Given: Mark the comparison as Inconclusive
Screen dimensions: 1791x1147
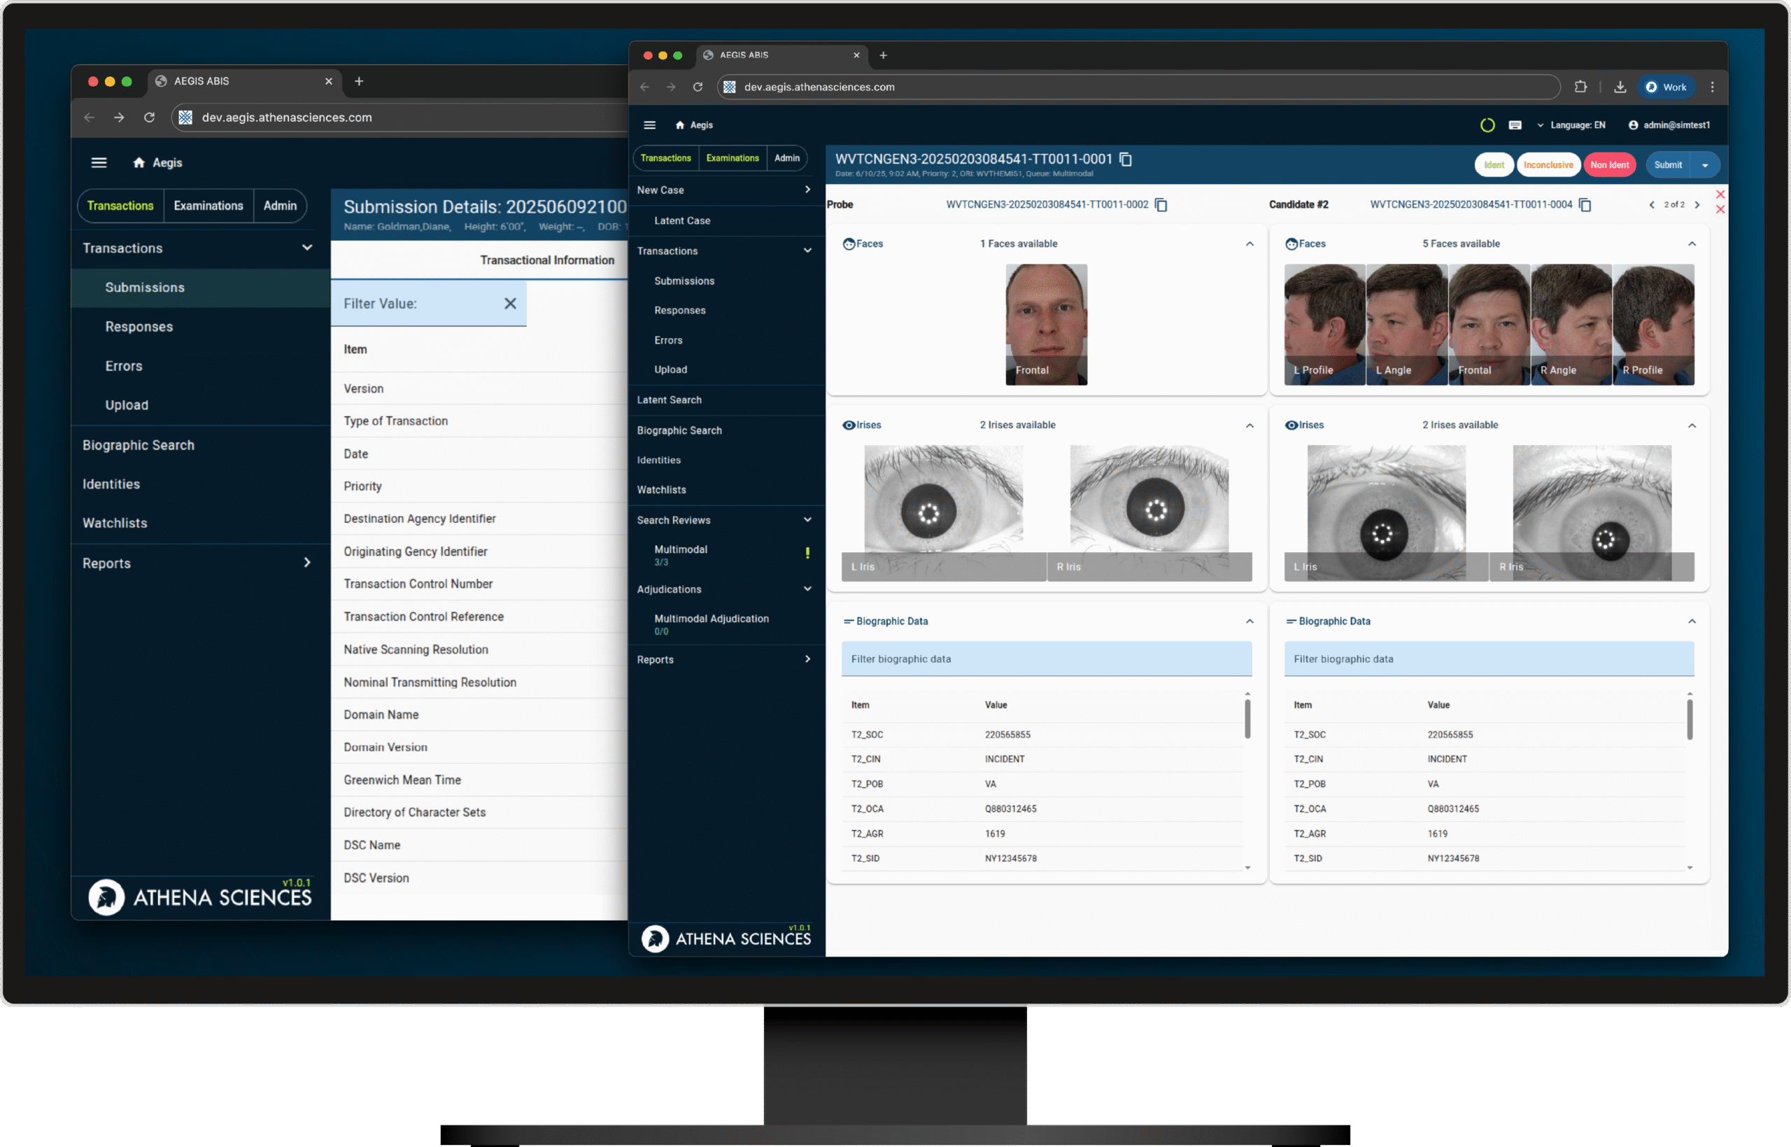Looking at the screenshot, I should (1548, 164).
